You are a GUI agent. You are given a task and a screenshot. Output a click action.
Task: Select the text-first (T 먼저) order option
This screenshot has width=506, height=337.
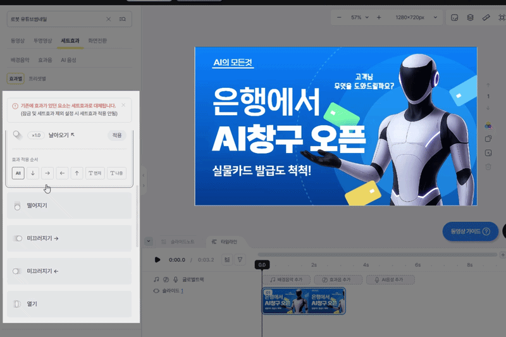[95, 173]
